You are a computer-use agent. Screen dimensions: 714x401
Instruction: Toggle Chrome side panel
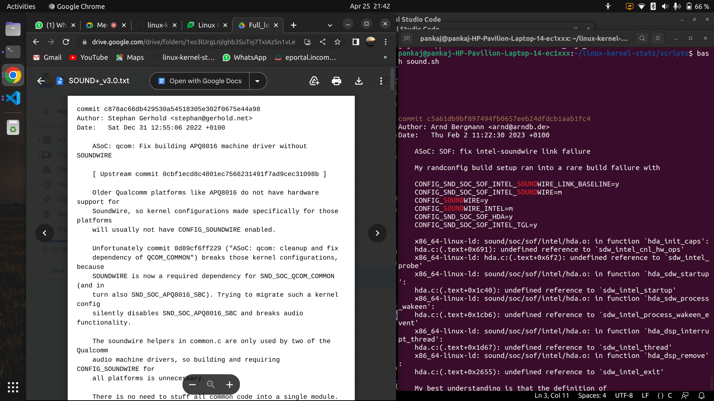(x=356, y=42)
